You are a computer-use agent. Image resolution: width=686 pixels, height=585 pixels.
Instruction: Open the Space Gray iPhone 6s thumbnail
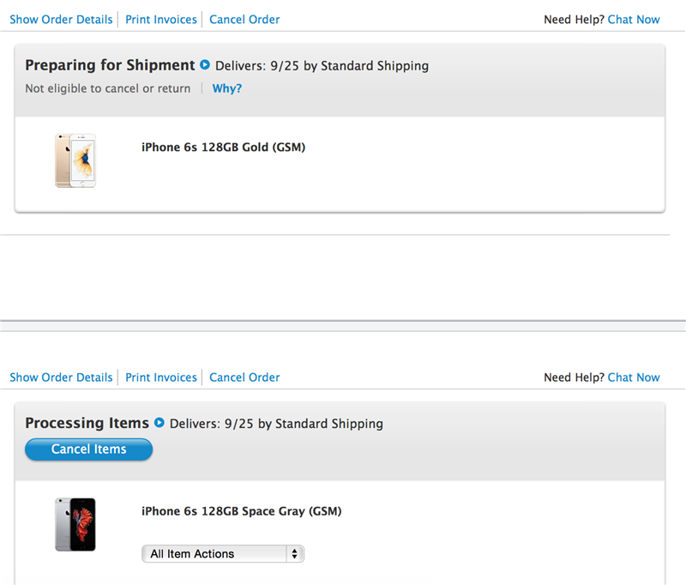pos(75,524)
